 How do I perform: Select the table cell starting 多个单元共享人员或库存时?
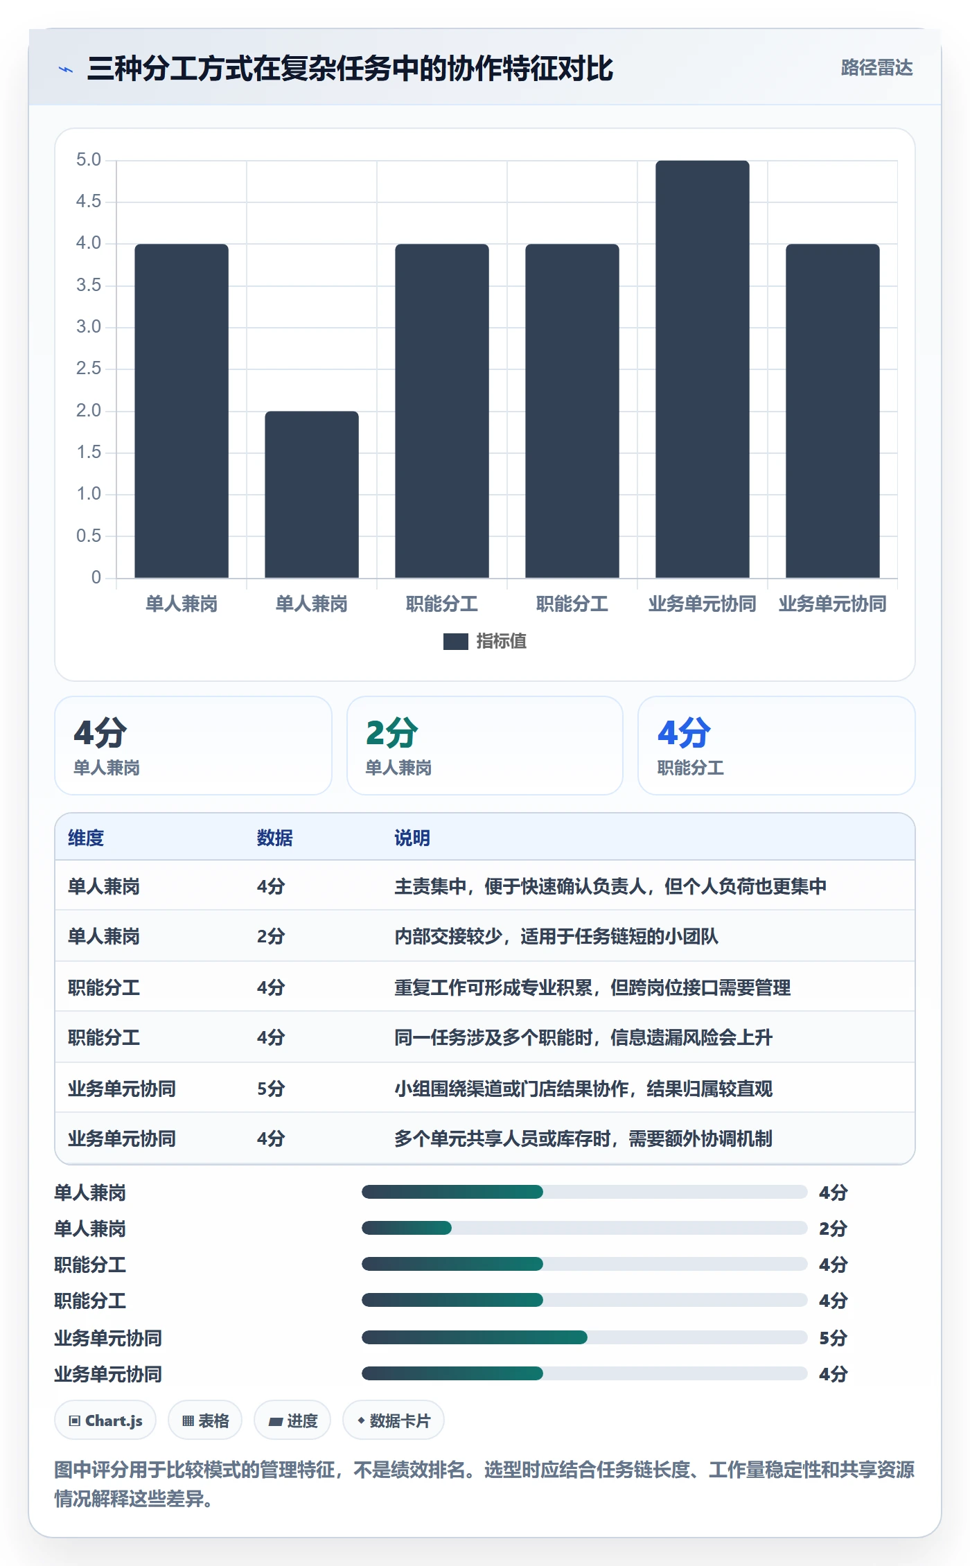(583, 1138)
